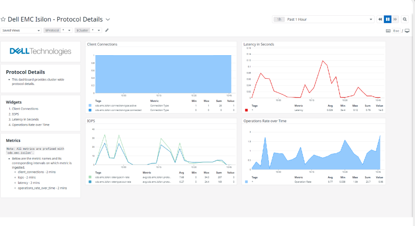Viewport: 415px width, 226px height.
Task: Click 'client_connections - 2 mins' metric entry
Action: click(37, 172)
